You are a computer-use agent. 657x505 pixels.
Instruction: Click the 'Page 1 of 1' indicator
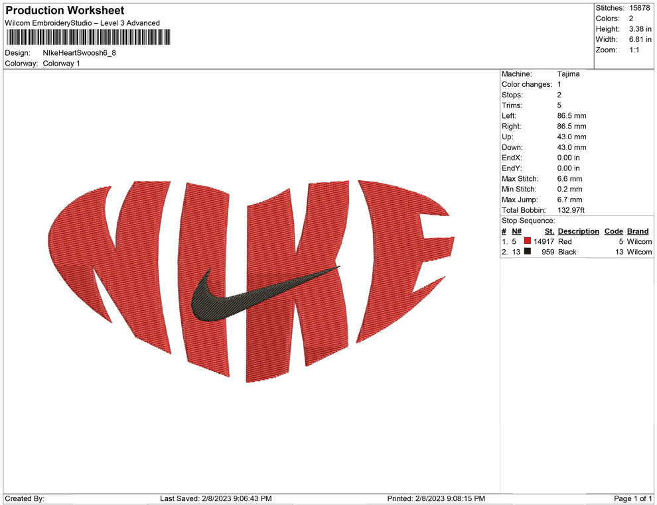pos(632,498)
